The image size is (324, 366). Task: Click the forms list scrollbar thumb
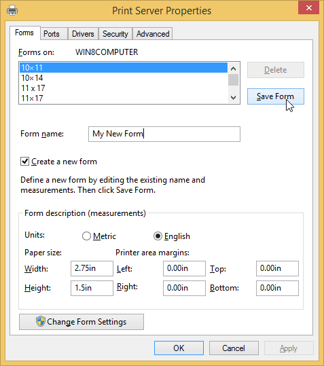[x=233, y=80]
